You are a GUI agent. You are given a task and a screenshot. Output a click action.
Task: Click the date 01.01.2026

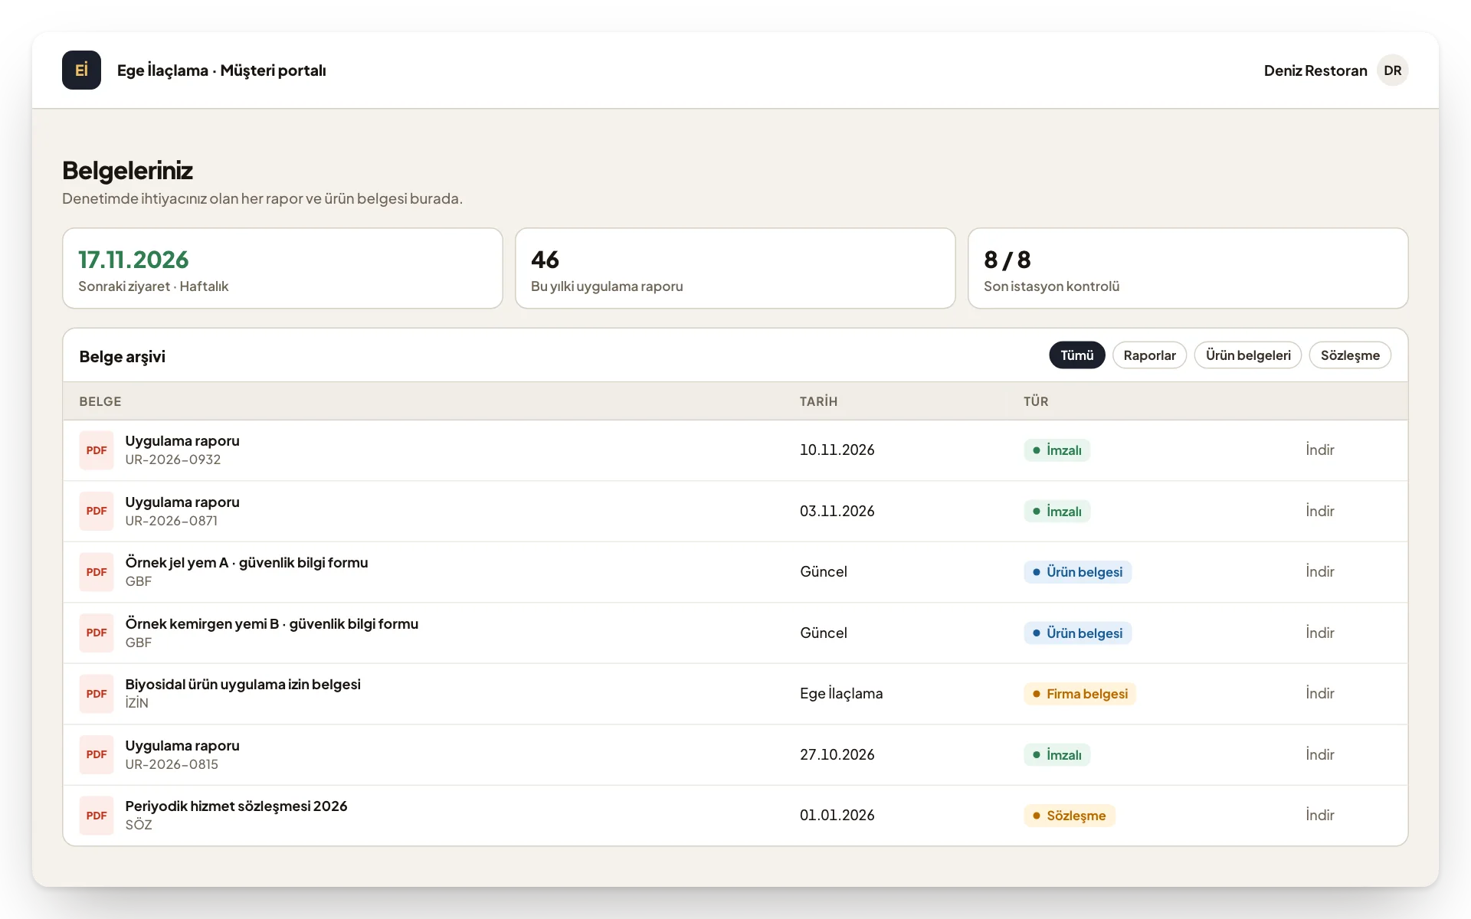(837, 816)
